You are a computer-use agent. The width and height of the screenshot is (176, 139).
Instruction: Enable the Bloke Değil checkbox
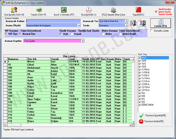[120, 34]
